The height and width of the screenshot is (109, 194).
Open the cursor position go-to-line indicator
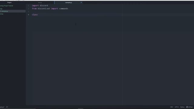click(x=7, y=107)
